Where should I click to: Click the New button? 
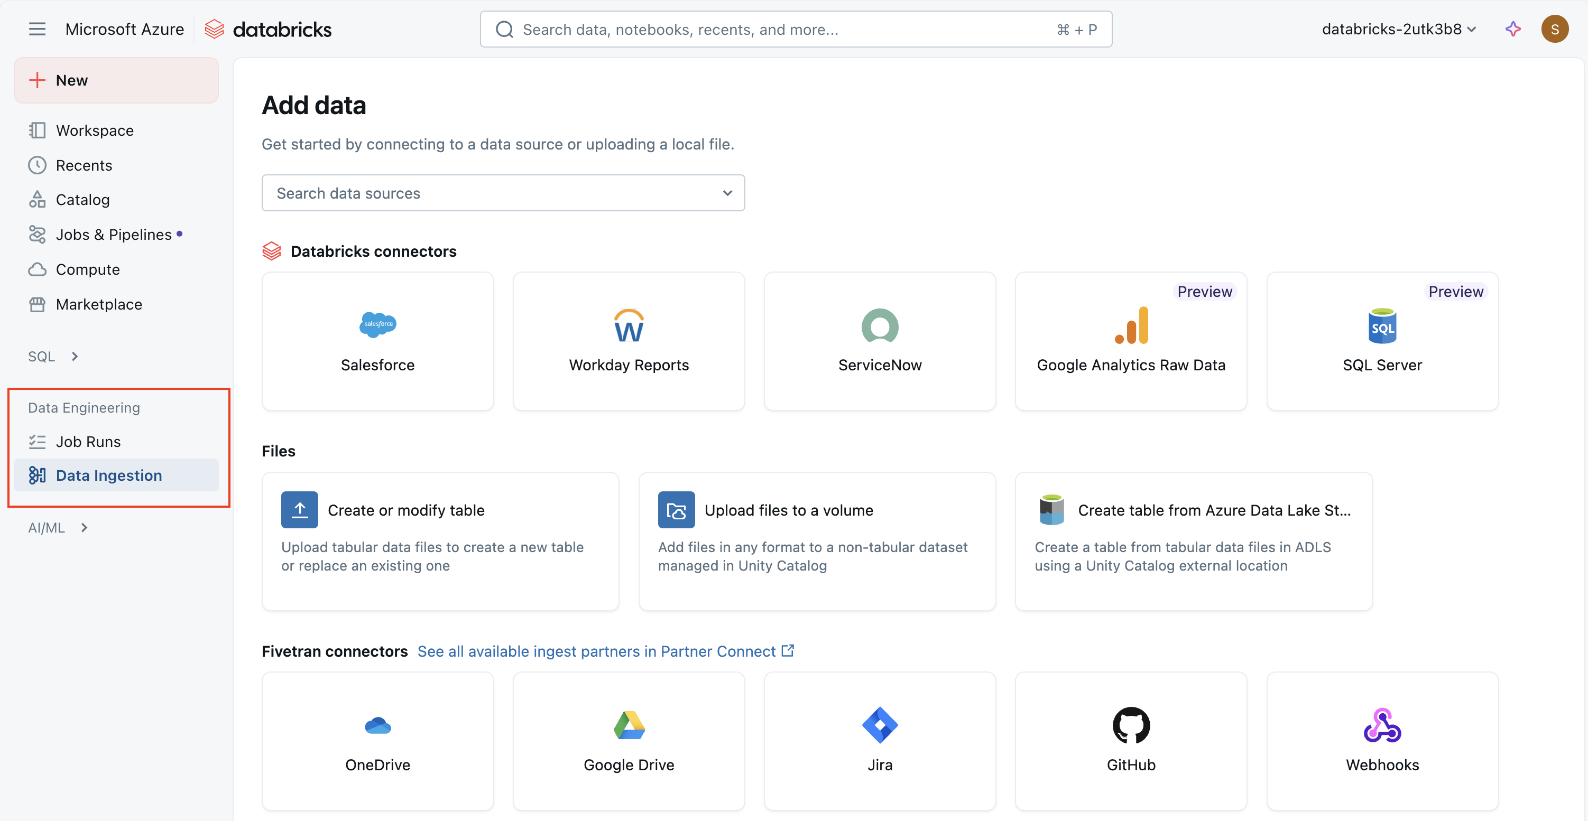click(x=116, y=80)
